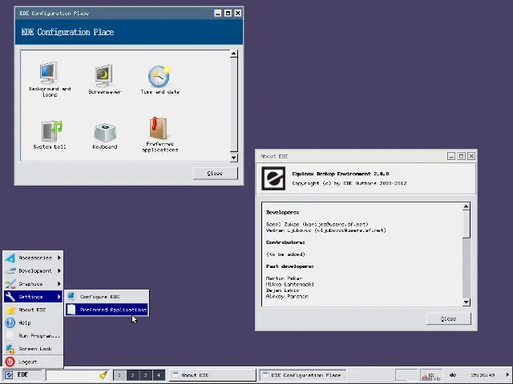Expand the Graphics submenu arrow
This screenshot has height=384, width=513.
point(59,284)
